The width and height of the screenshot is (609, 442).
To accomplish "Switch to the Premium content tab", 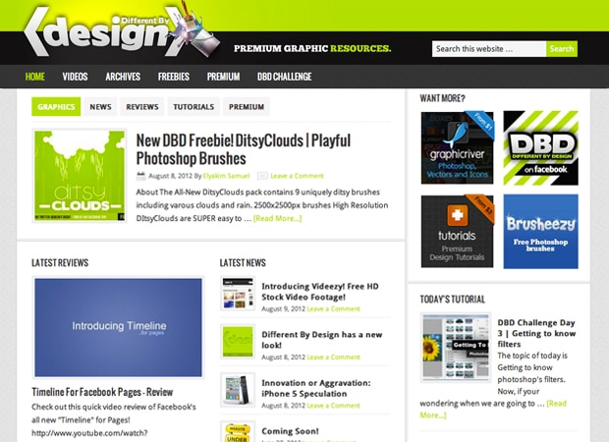I will click(x=247, y=106).
